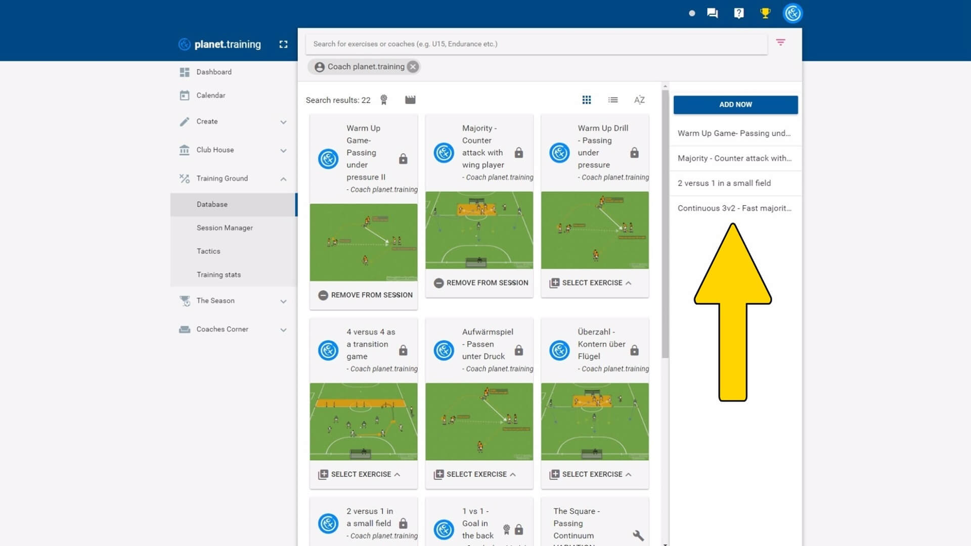971x546 pixels.
Task: Toggle fullscreen next to planet.training logo
Action: (x=283, y=44)
